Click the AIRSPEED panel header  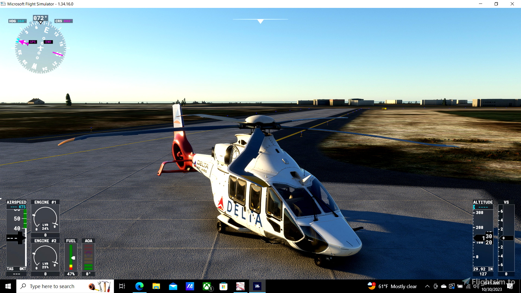pyautogui.click(x=16, y=203)
